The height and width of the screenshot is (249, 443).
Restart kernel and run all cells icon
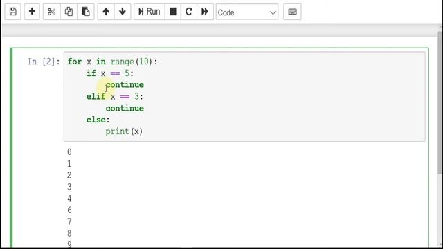point(205,12)
